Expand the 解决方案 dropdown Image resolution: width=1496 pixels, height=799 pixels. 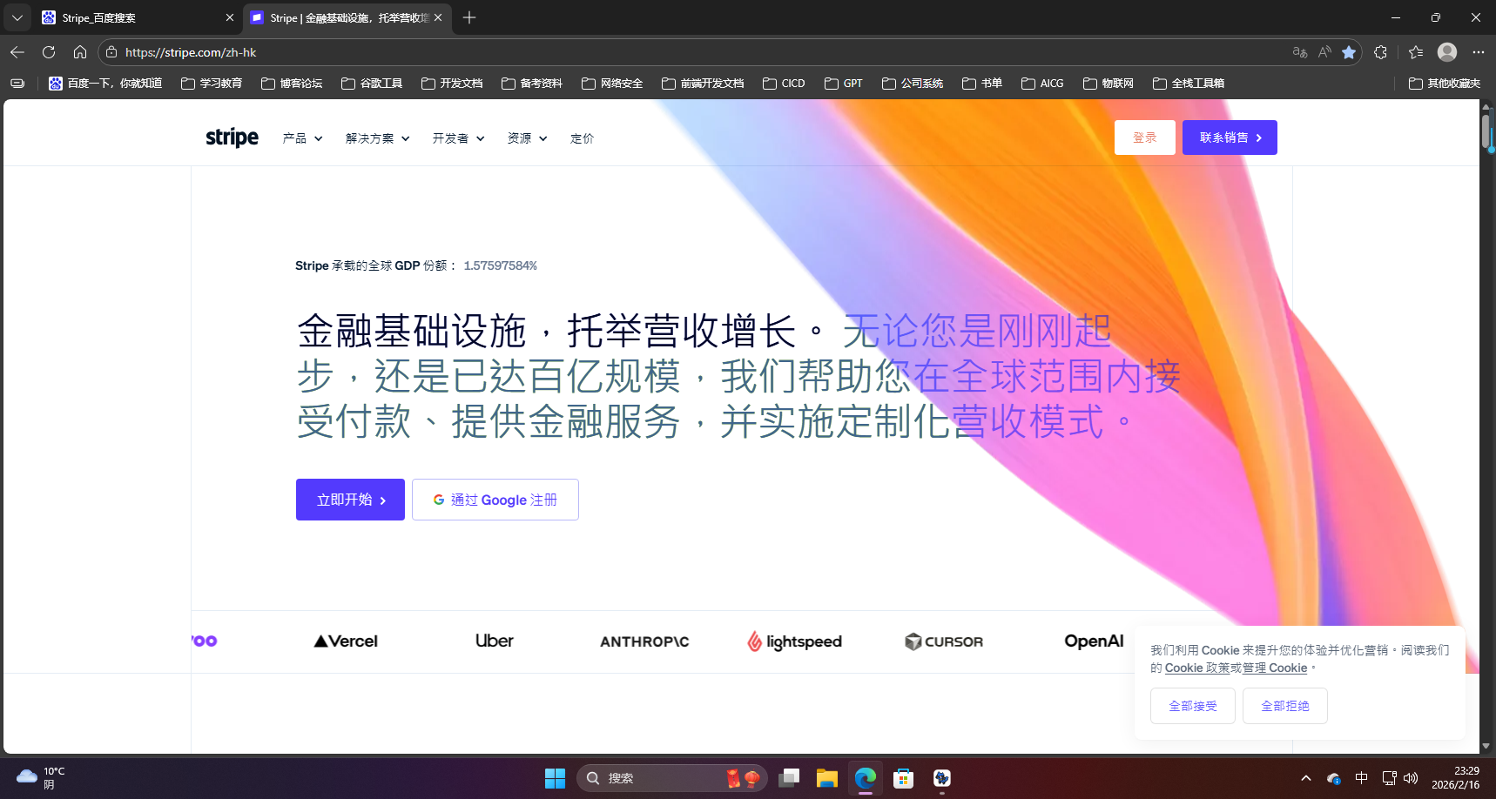(376, 138)
